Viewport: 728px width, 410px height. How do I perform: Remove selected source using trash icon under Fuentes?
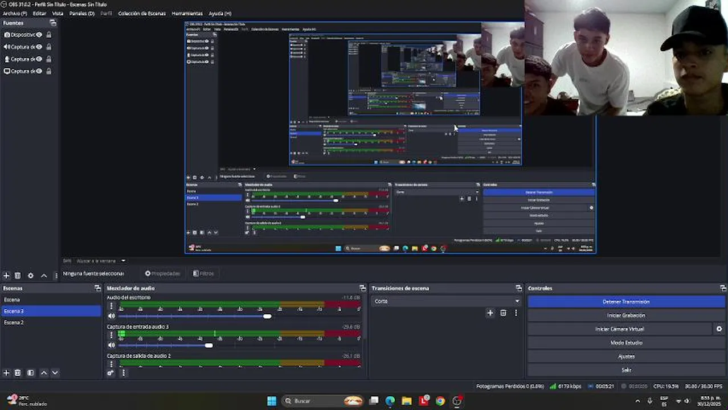[18, 276]
